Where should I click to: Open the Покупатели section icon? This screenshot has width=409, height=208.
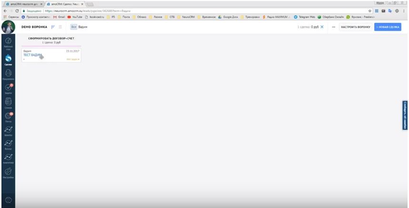(x=8, y=74)
